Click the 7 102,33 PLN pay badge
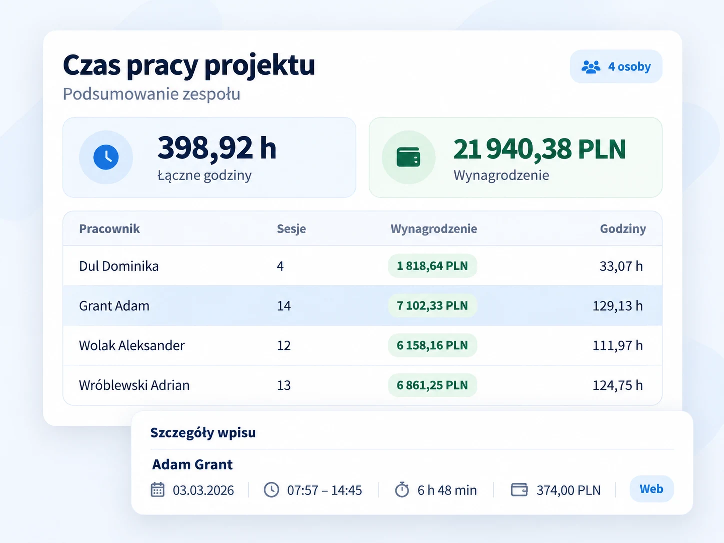This screenshot has height=543, width=724. [432, 306]
